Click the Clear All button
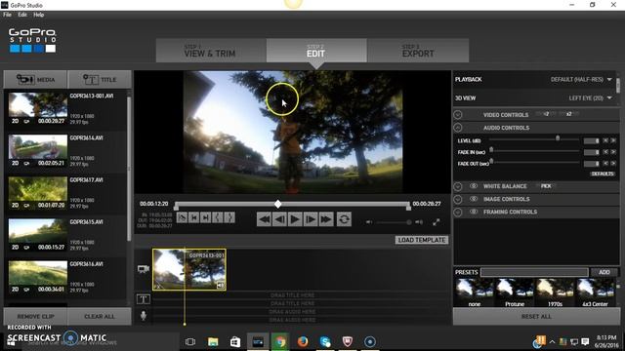 (x=100, y=316)
